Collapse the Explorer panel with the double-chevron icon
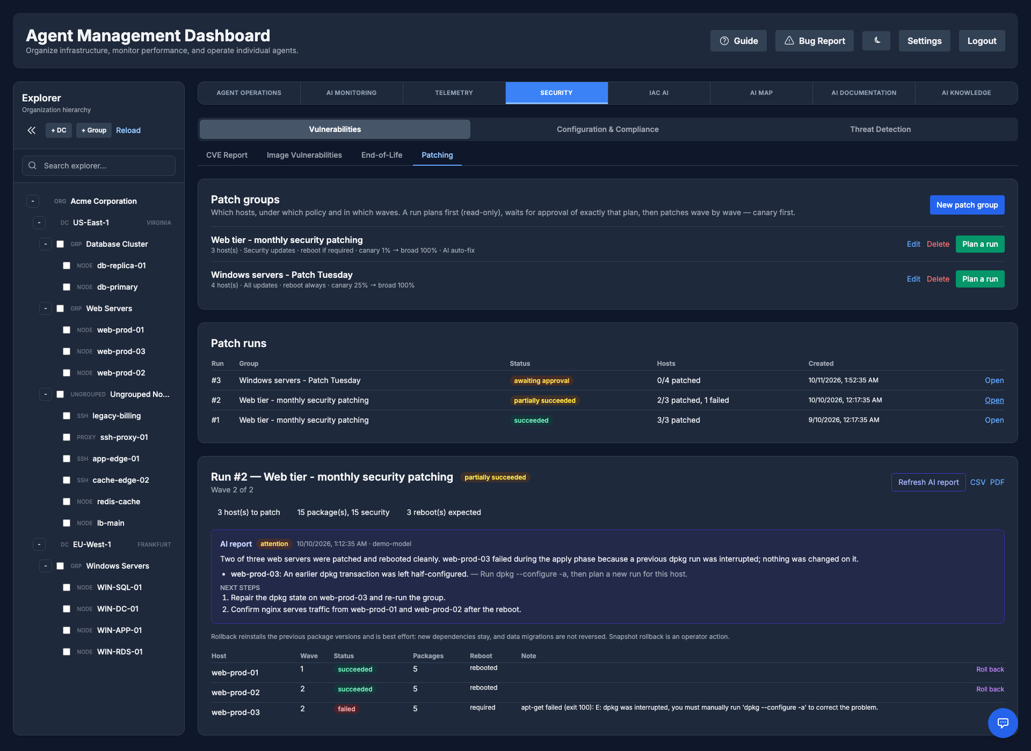The image size is (1031, 751). click(x=32, y=130)
